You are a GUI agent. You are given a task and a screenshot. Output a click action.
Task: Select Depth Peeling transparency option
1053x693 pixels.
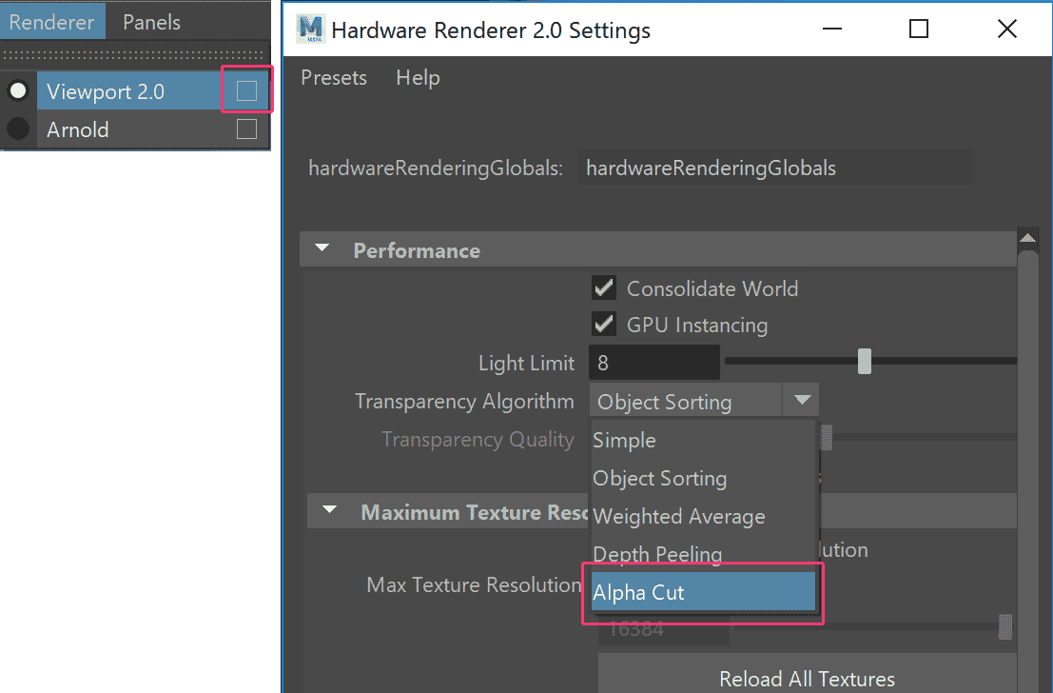(703, 554)
